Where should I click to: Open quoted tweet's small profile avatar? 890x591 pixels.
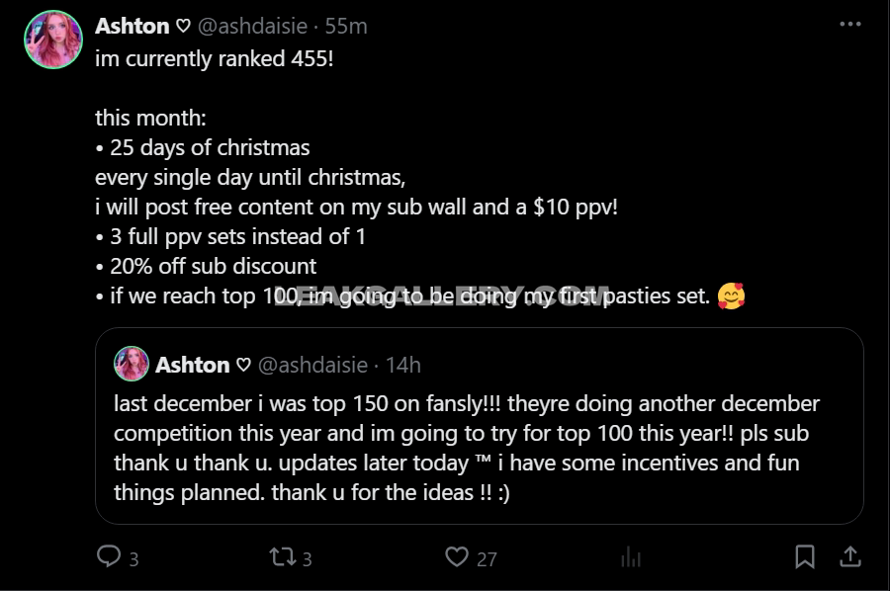tap(132, 364)
